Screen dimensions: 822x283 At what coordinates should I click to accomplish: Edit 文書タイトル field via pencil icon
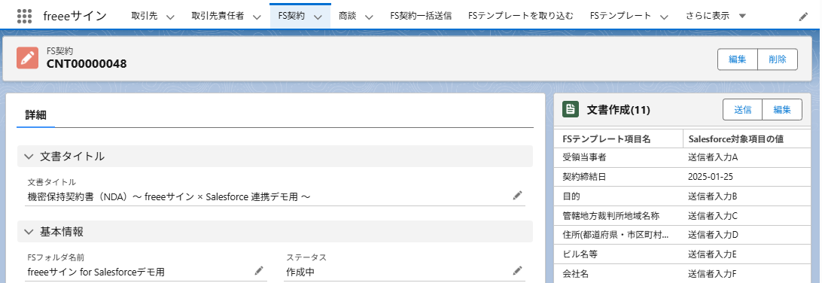click(x=517, y=196)
